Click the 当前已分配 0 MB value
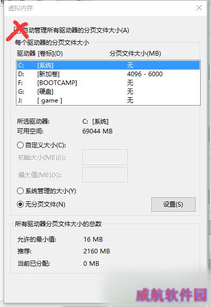 (91, 264)
